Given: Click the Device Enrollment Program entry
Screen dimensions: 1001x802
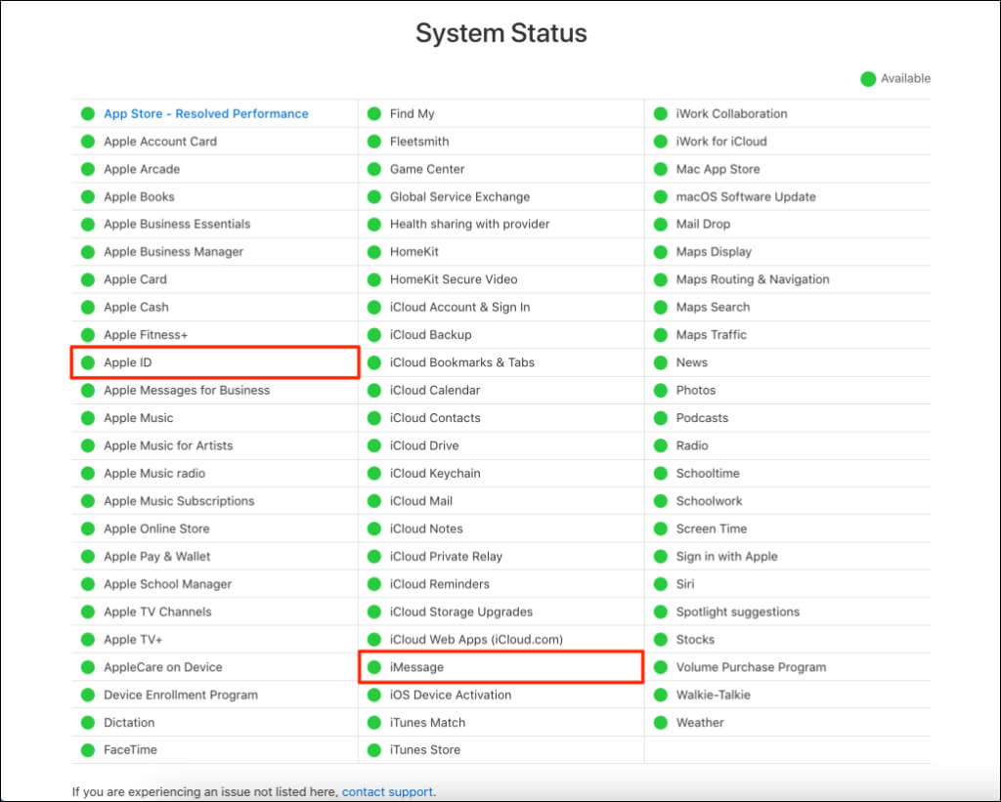Looking at the screenshot, I should pos(181,695).
